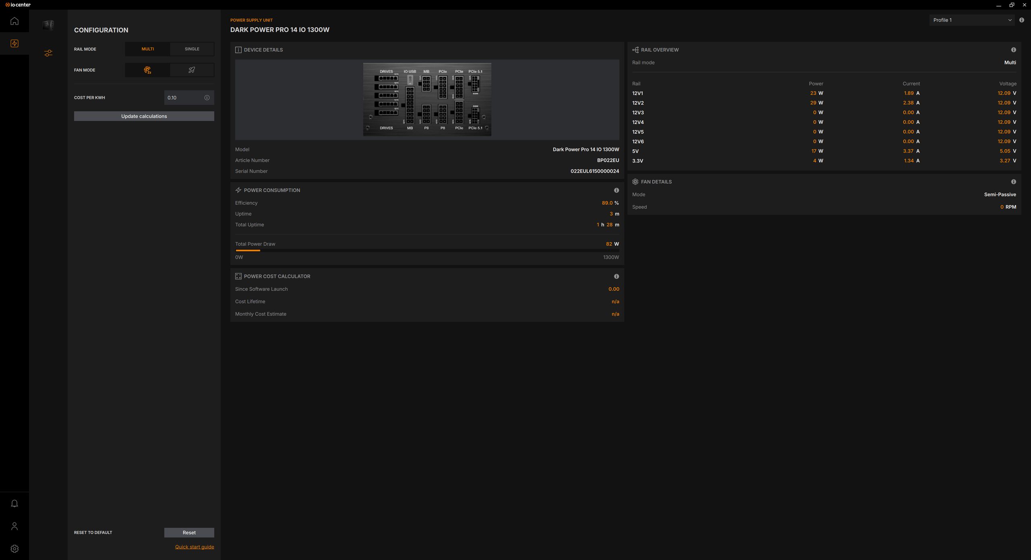Show info beside the profile dropdown

pyautogui.click(x=1022, y=20)
